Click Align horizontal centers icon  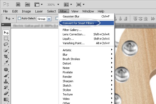pos(120,19)
